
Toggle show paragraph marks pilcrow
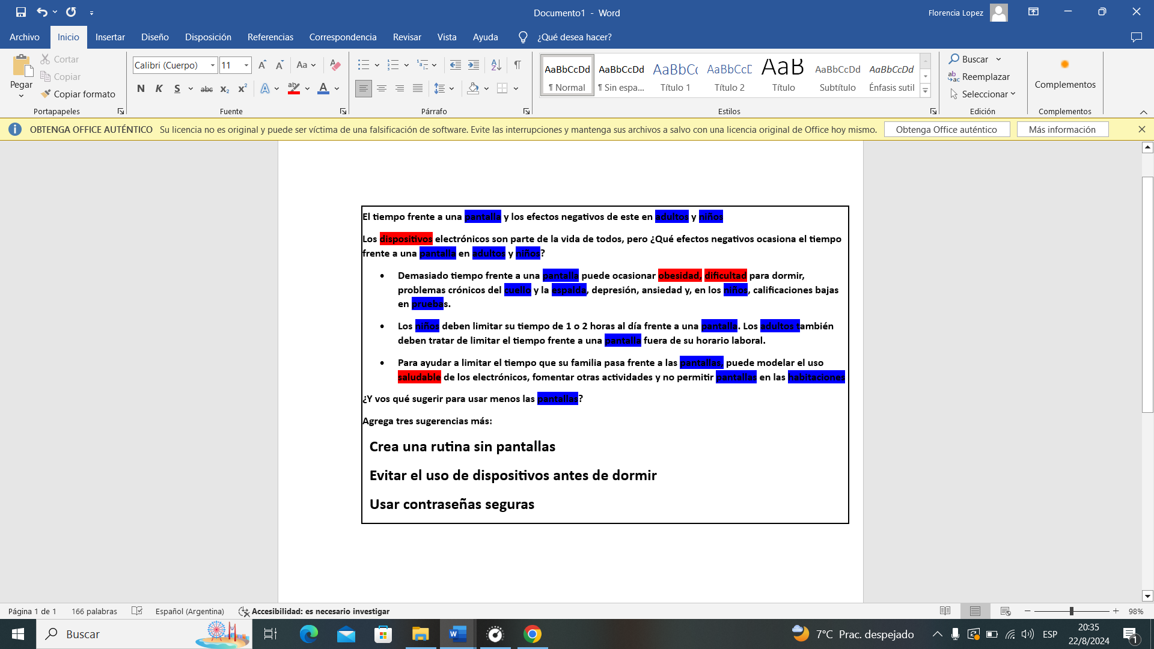(x=517, y=65)
